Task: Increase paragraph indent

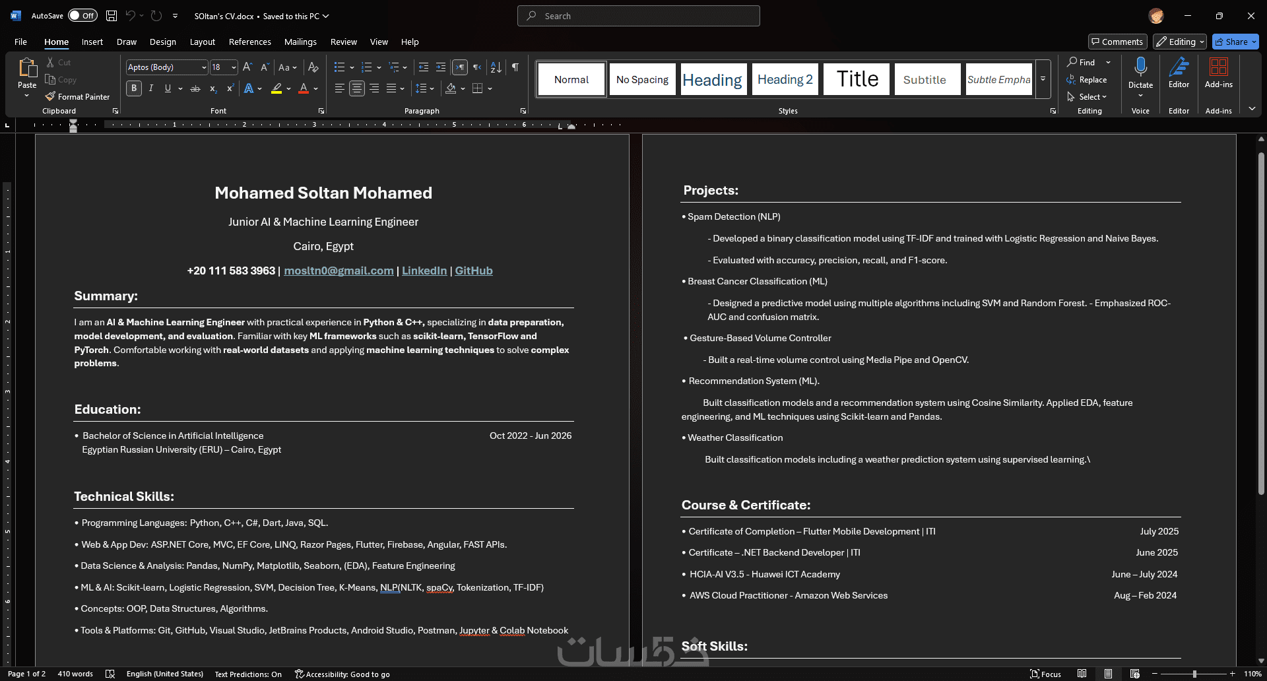Action: 441,67
